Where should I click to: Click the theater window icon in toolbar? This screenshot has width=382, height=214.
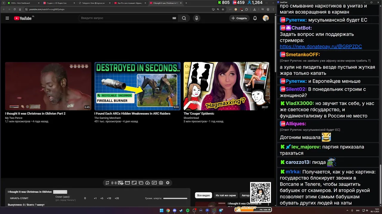pos(141,183)
